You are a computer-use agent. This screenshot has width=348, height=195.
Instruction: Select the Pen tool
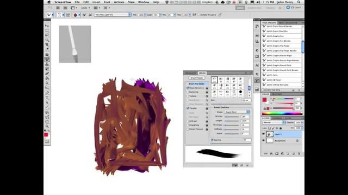pos(47,93)
